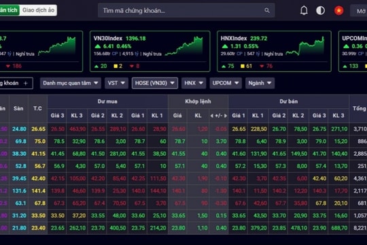Focus the 'Tìm mã chứng khoán' search field
This screenshot has width=367, height=245.
pyautogui.click(x=186, y=10)
